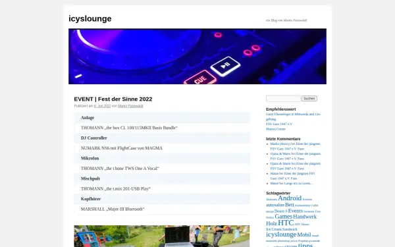The height and width of the screenshot is (247, 395).
Task: Click the DJ Controller table header
Action: (162, 138)
